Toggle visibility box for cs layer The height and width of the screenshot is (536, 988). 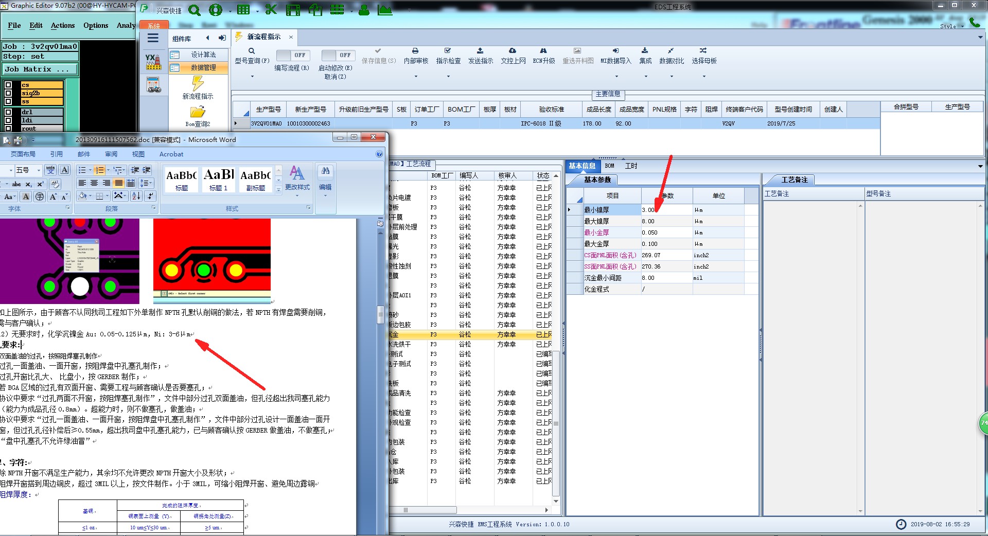pos(8,85)
